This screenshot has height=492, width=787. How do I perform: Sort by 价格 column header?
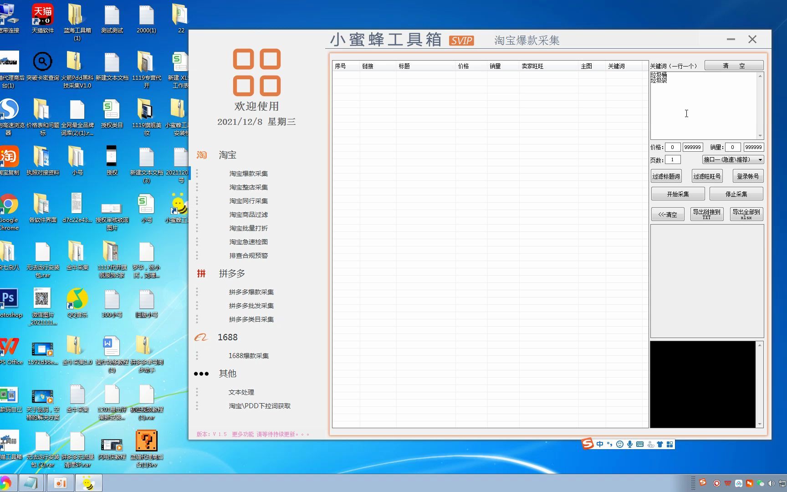point(471,66)
